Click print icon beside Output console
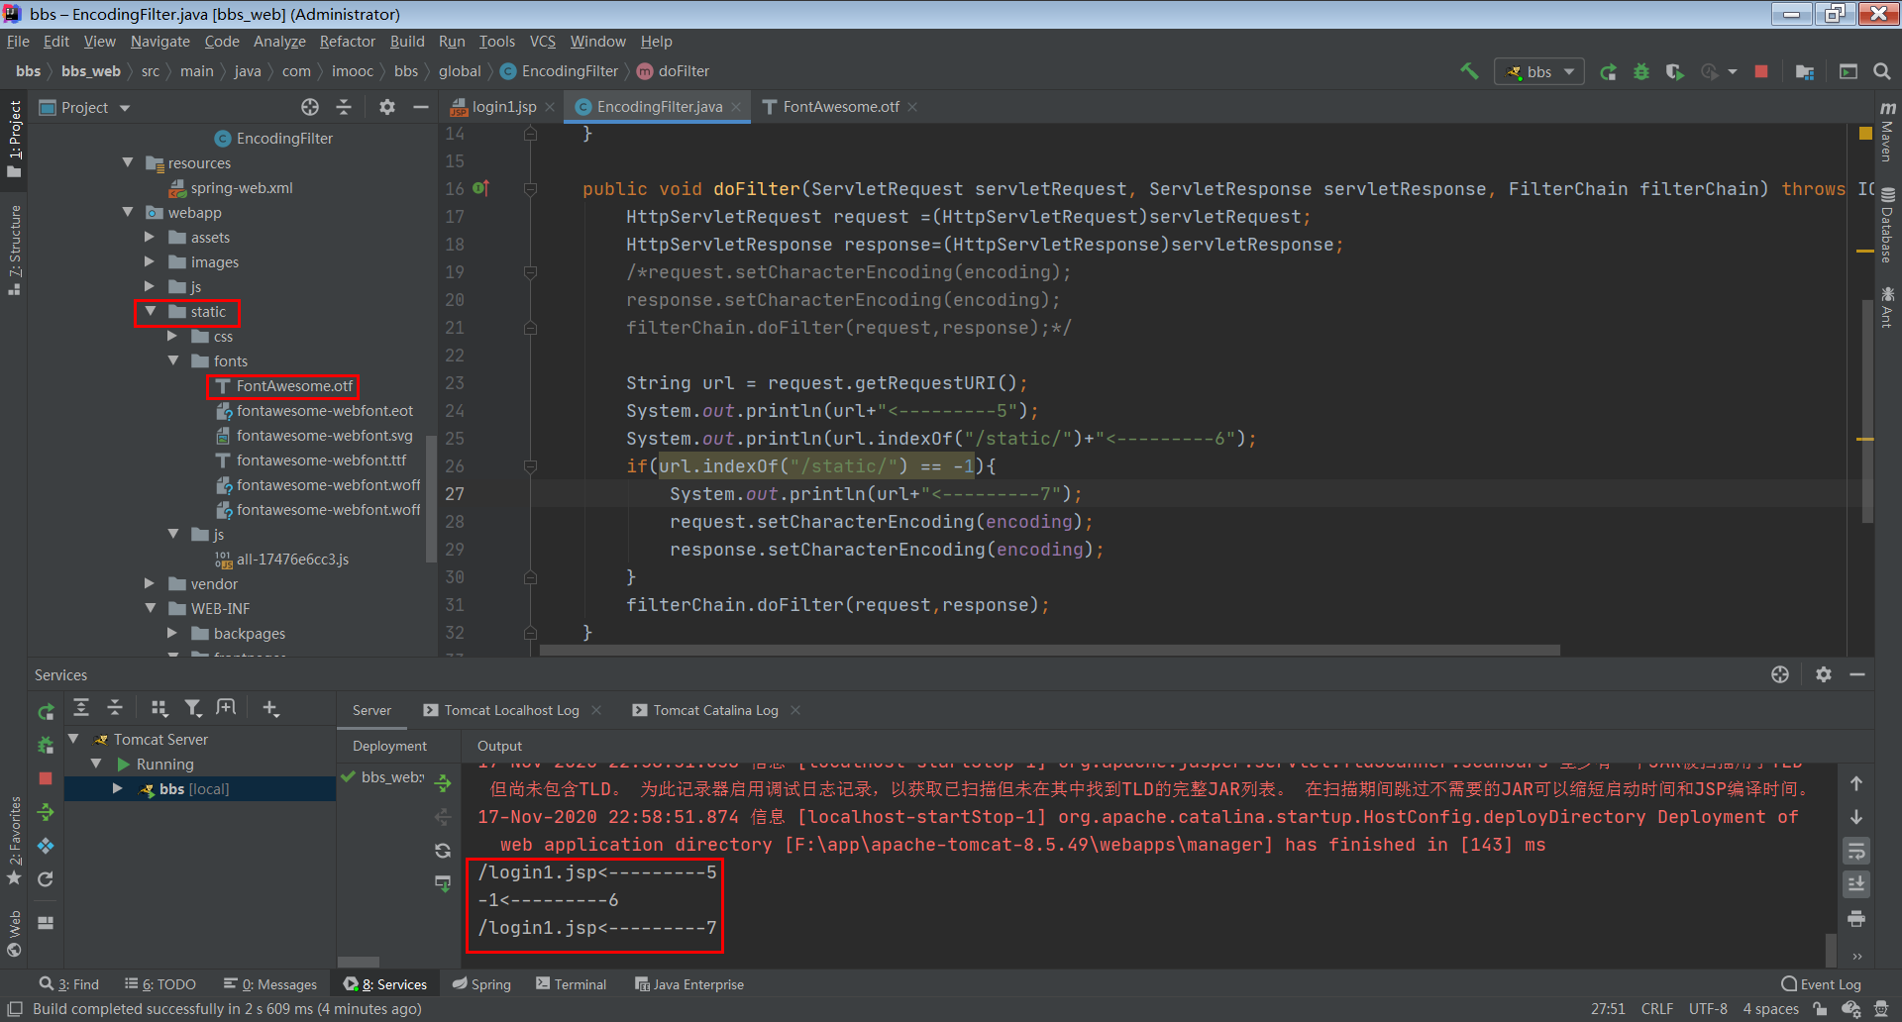 click(1856, 918)
